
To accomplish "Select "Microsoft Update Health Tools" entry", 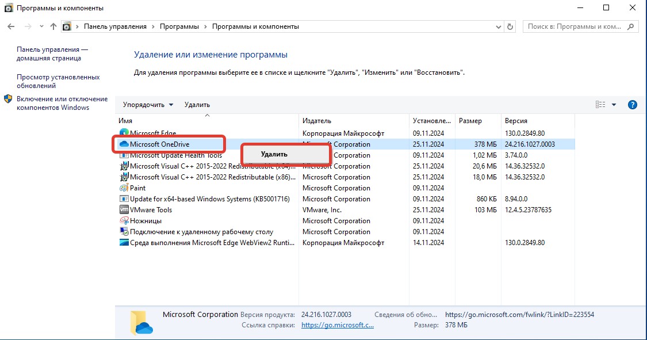I will pos(176,155).
